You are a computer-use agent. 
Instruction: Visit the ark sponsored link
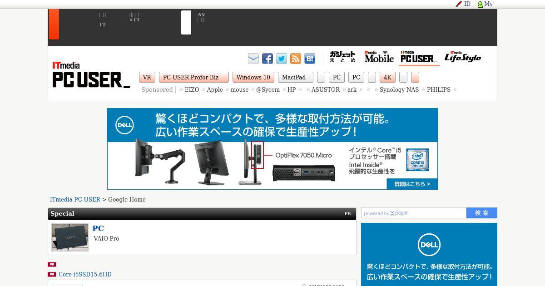(352, 90)
